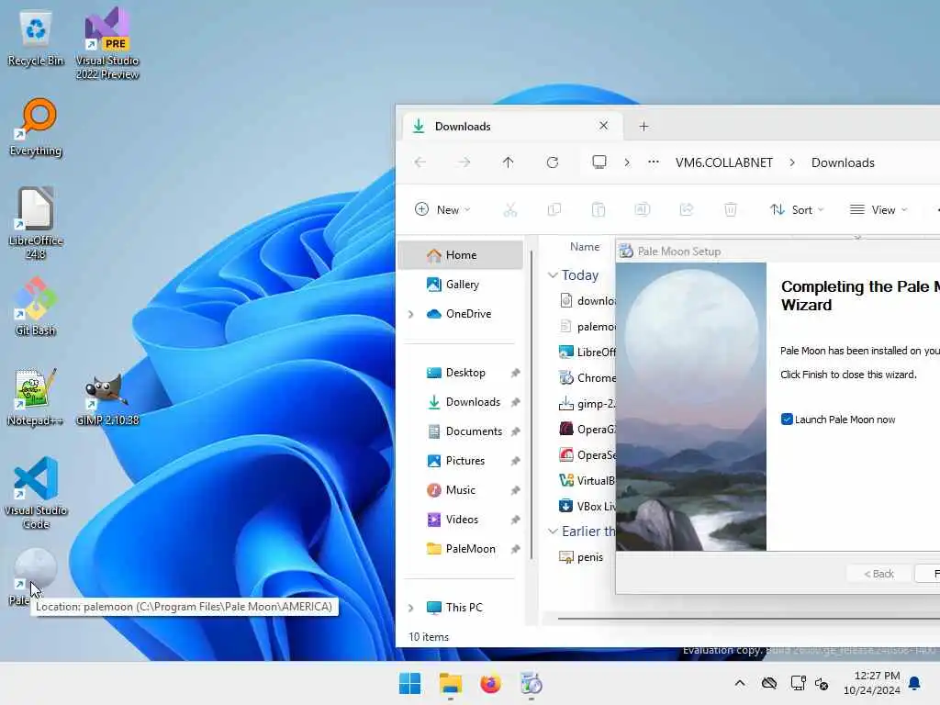940x705 pixels.
Task: Click the Copy toolbar icon
Action: click(554, 209)
